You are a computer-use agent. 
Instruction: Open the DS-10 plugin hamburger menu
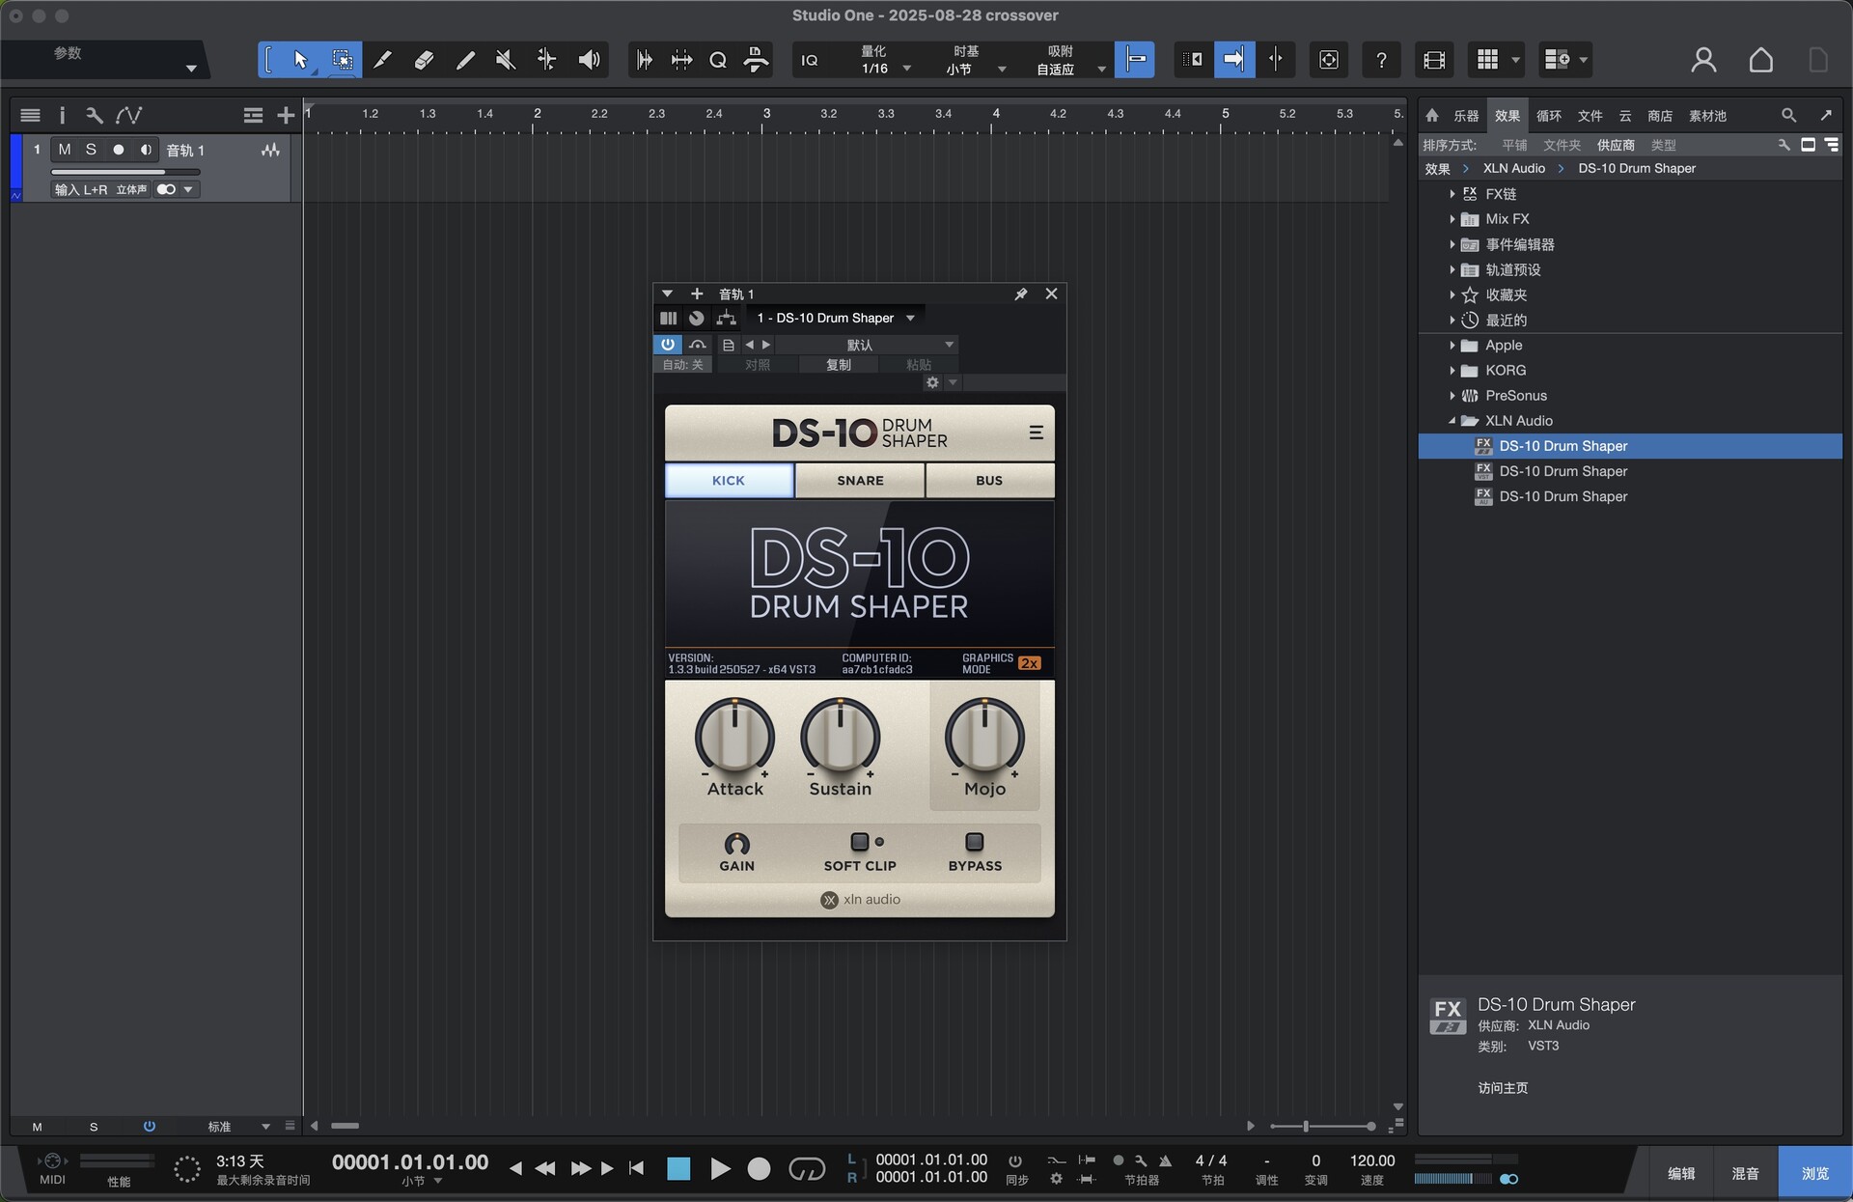(1036, 433)
